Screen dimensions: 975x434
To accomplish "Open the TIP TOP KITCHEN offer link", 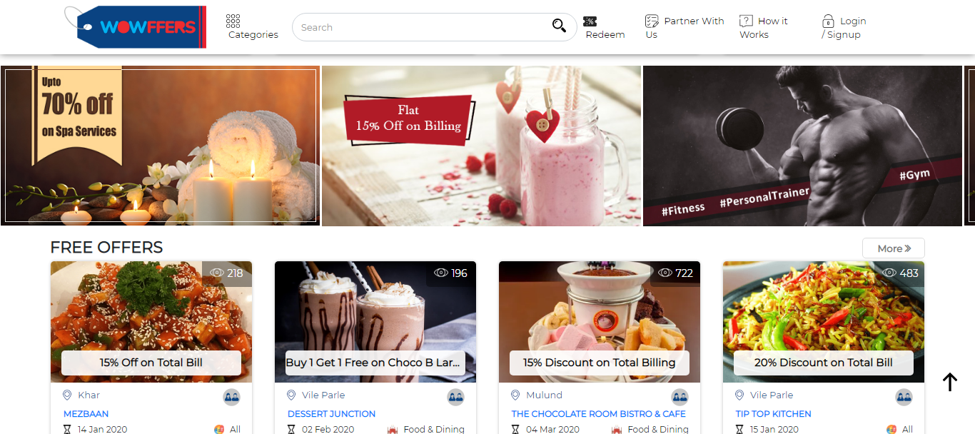I will [x=774, y=413].
